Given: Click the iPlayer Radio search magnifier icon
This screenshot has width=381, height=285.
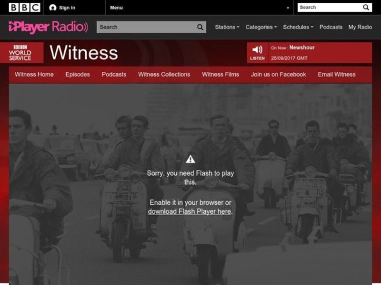Looking at the screenshot, I should [201, 27].
